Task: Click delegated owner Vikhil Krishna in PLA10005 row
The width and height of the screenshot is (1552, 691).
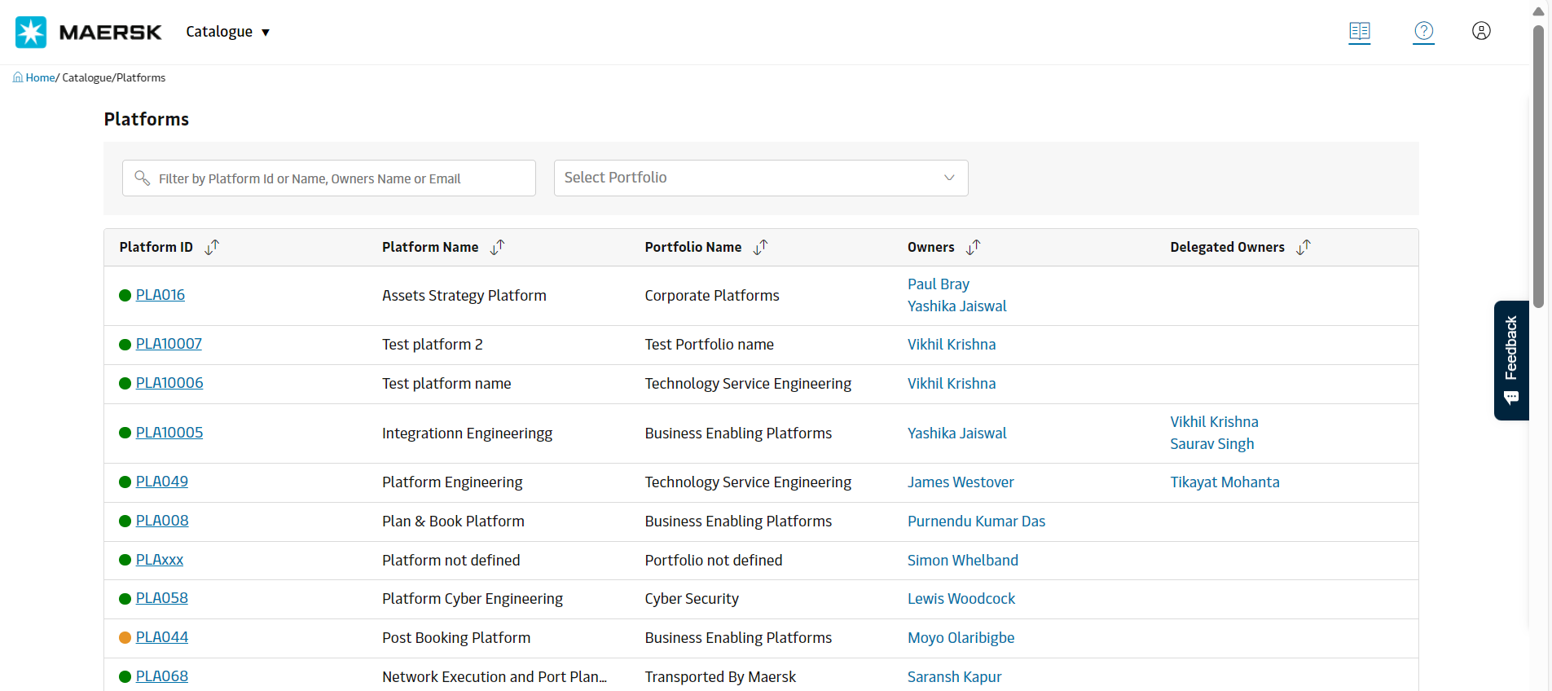Action: 1214,422
